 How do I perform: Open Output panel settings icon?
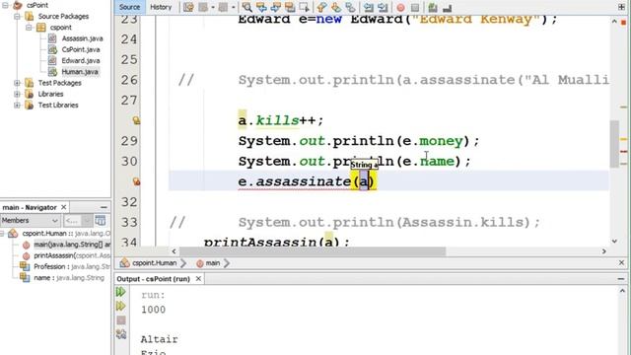coord(120,333)
